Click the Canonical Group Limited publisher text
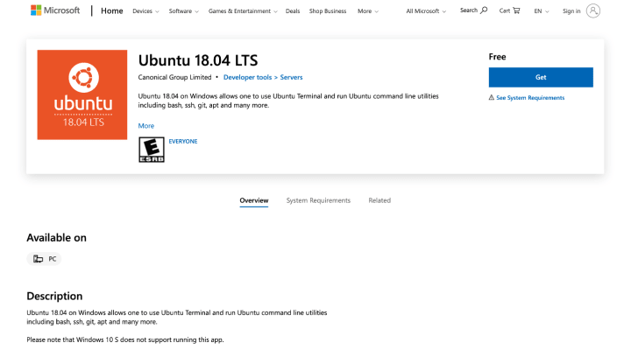 click(174, 77)
